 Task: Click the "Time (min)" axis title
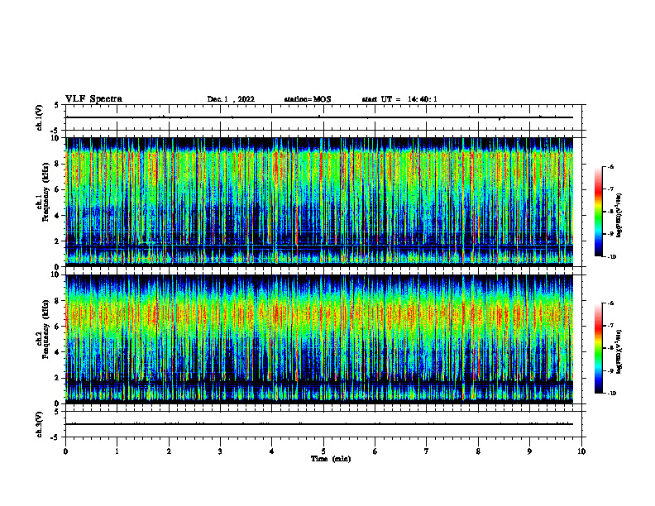pos(331,459)
